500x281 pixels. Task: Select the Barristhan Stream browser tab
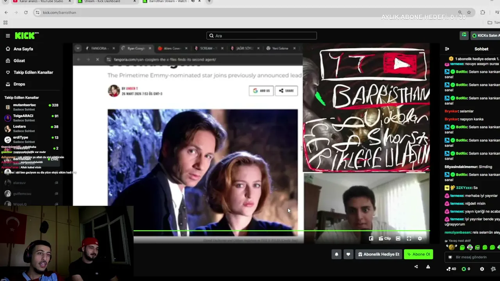pyautogui.click(x=167, y=2)
